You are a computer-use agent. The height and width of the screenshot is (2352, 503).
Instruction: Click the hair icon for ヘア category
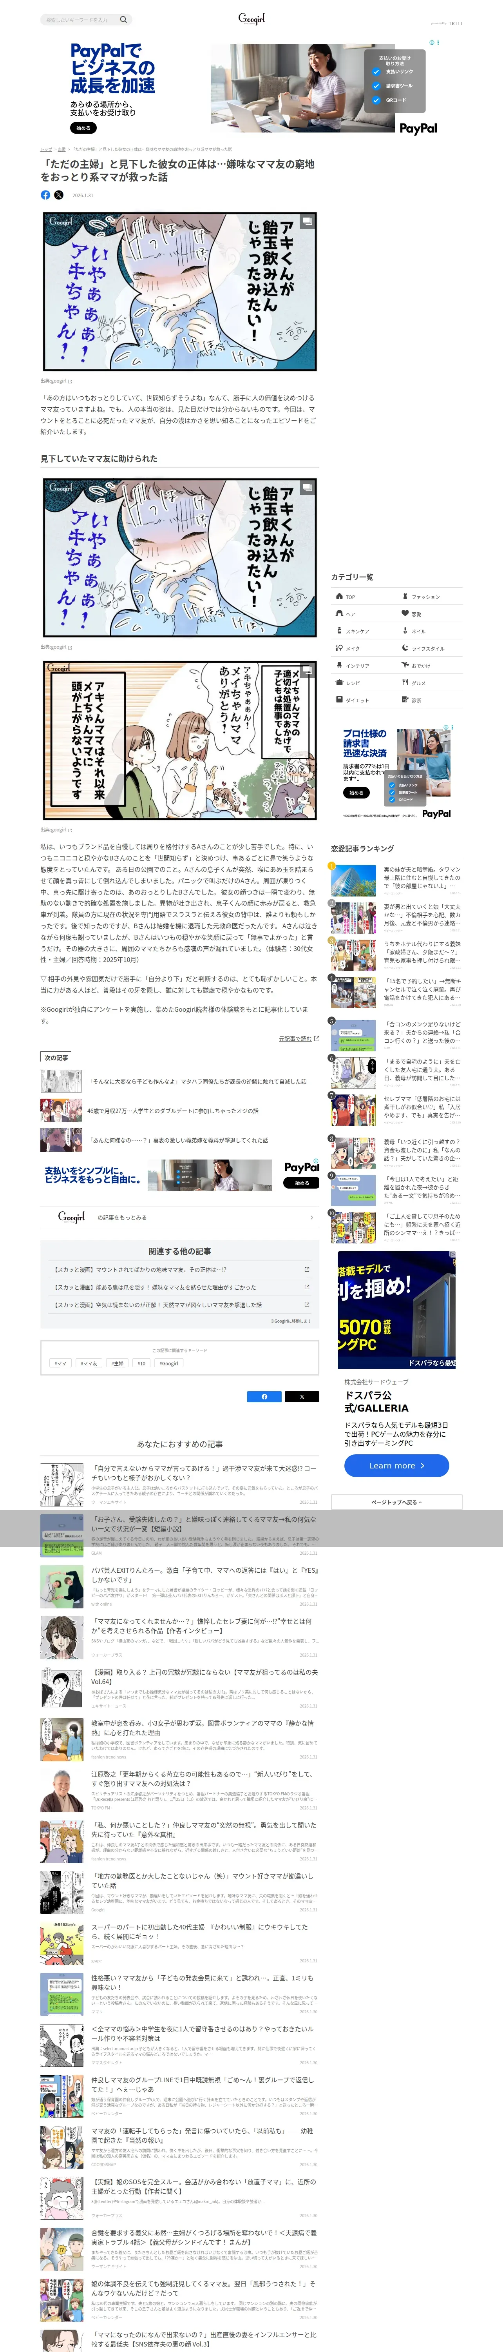point(340,613)
